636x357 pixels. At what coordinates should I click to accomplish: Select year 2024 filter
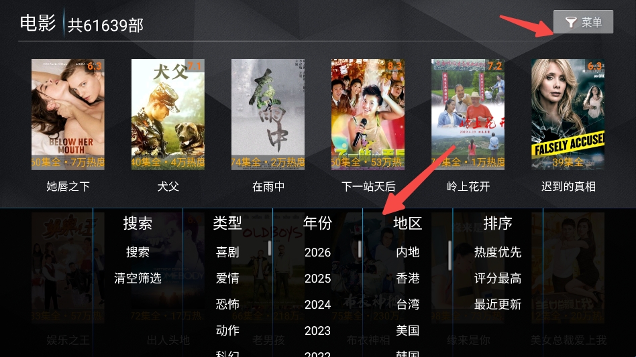pyautogui.click(x=317, y=304)
